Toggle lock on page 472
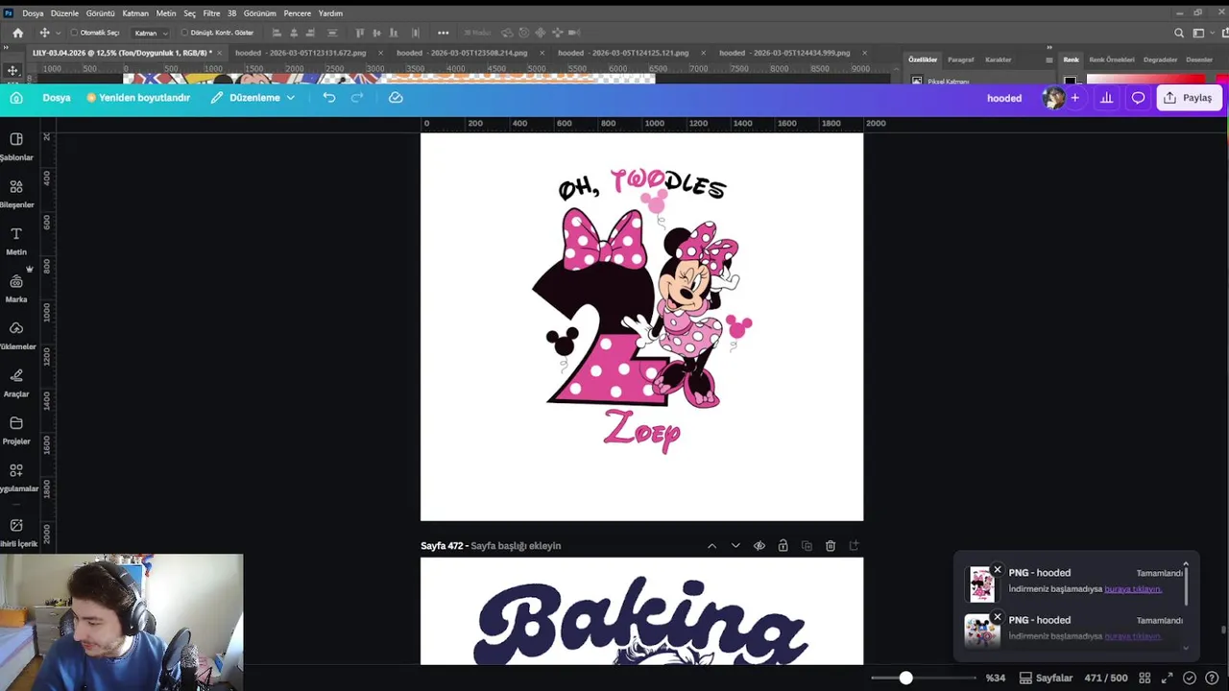This screenshot has height=691, width=1229. [x=783, y=546]
